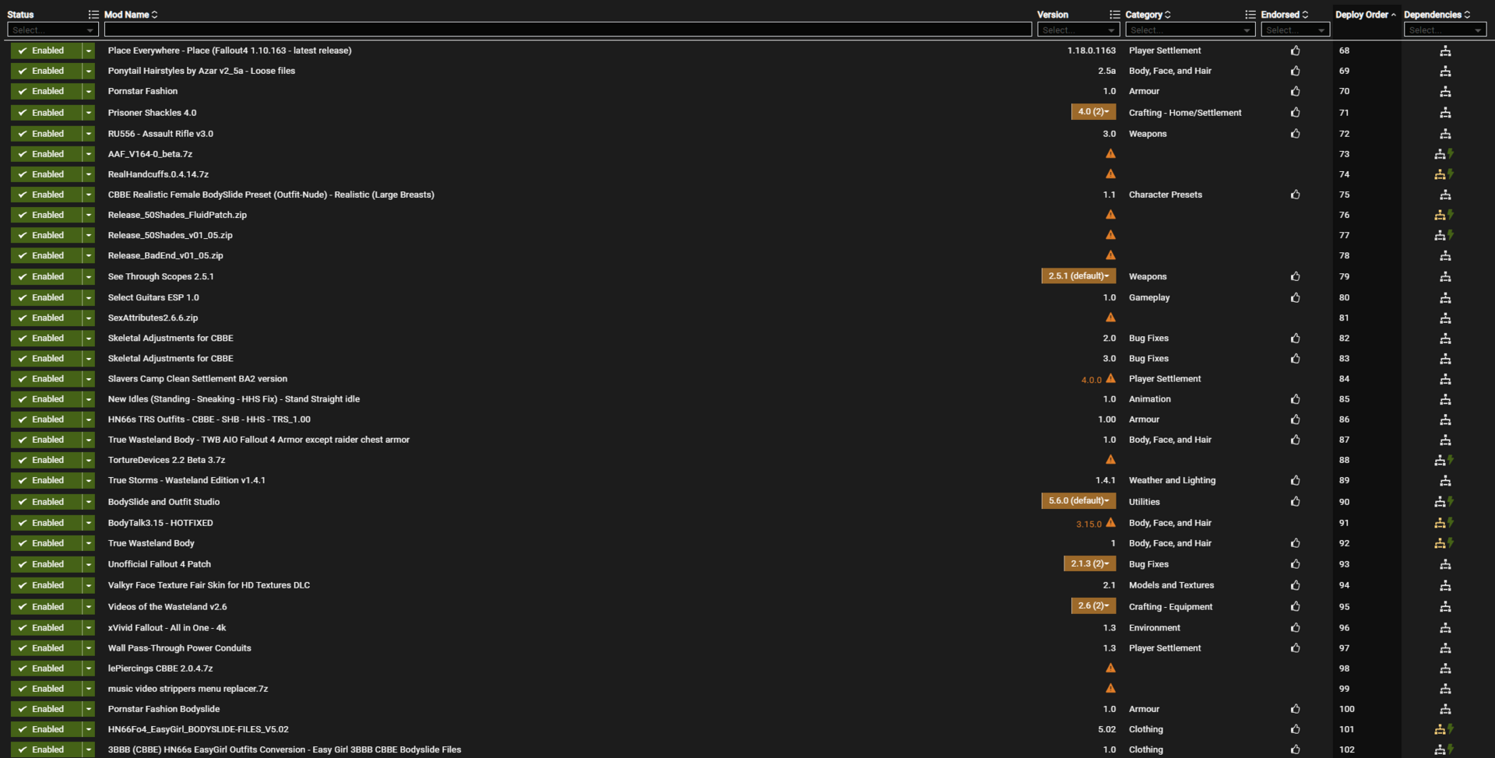Sort by the Dependencies column header

[x=1437, y=15]
